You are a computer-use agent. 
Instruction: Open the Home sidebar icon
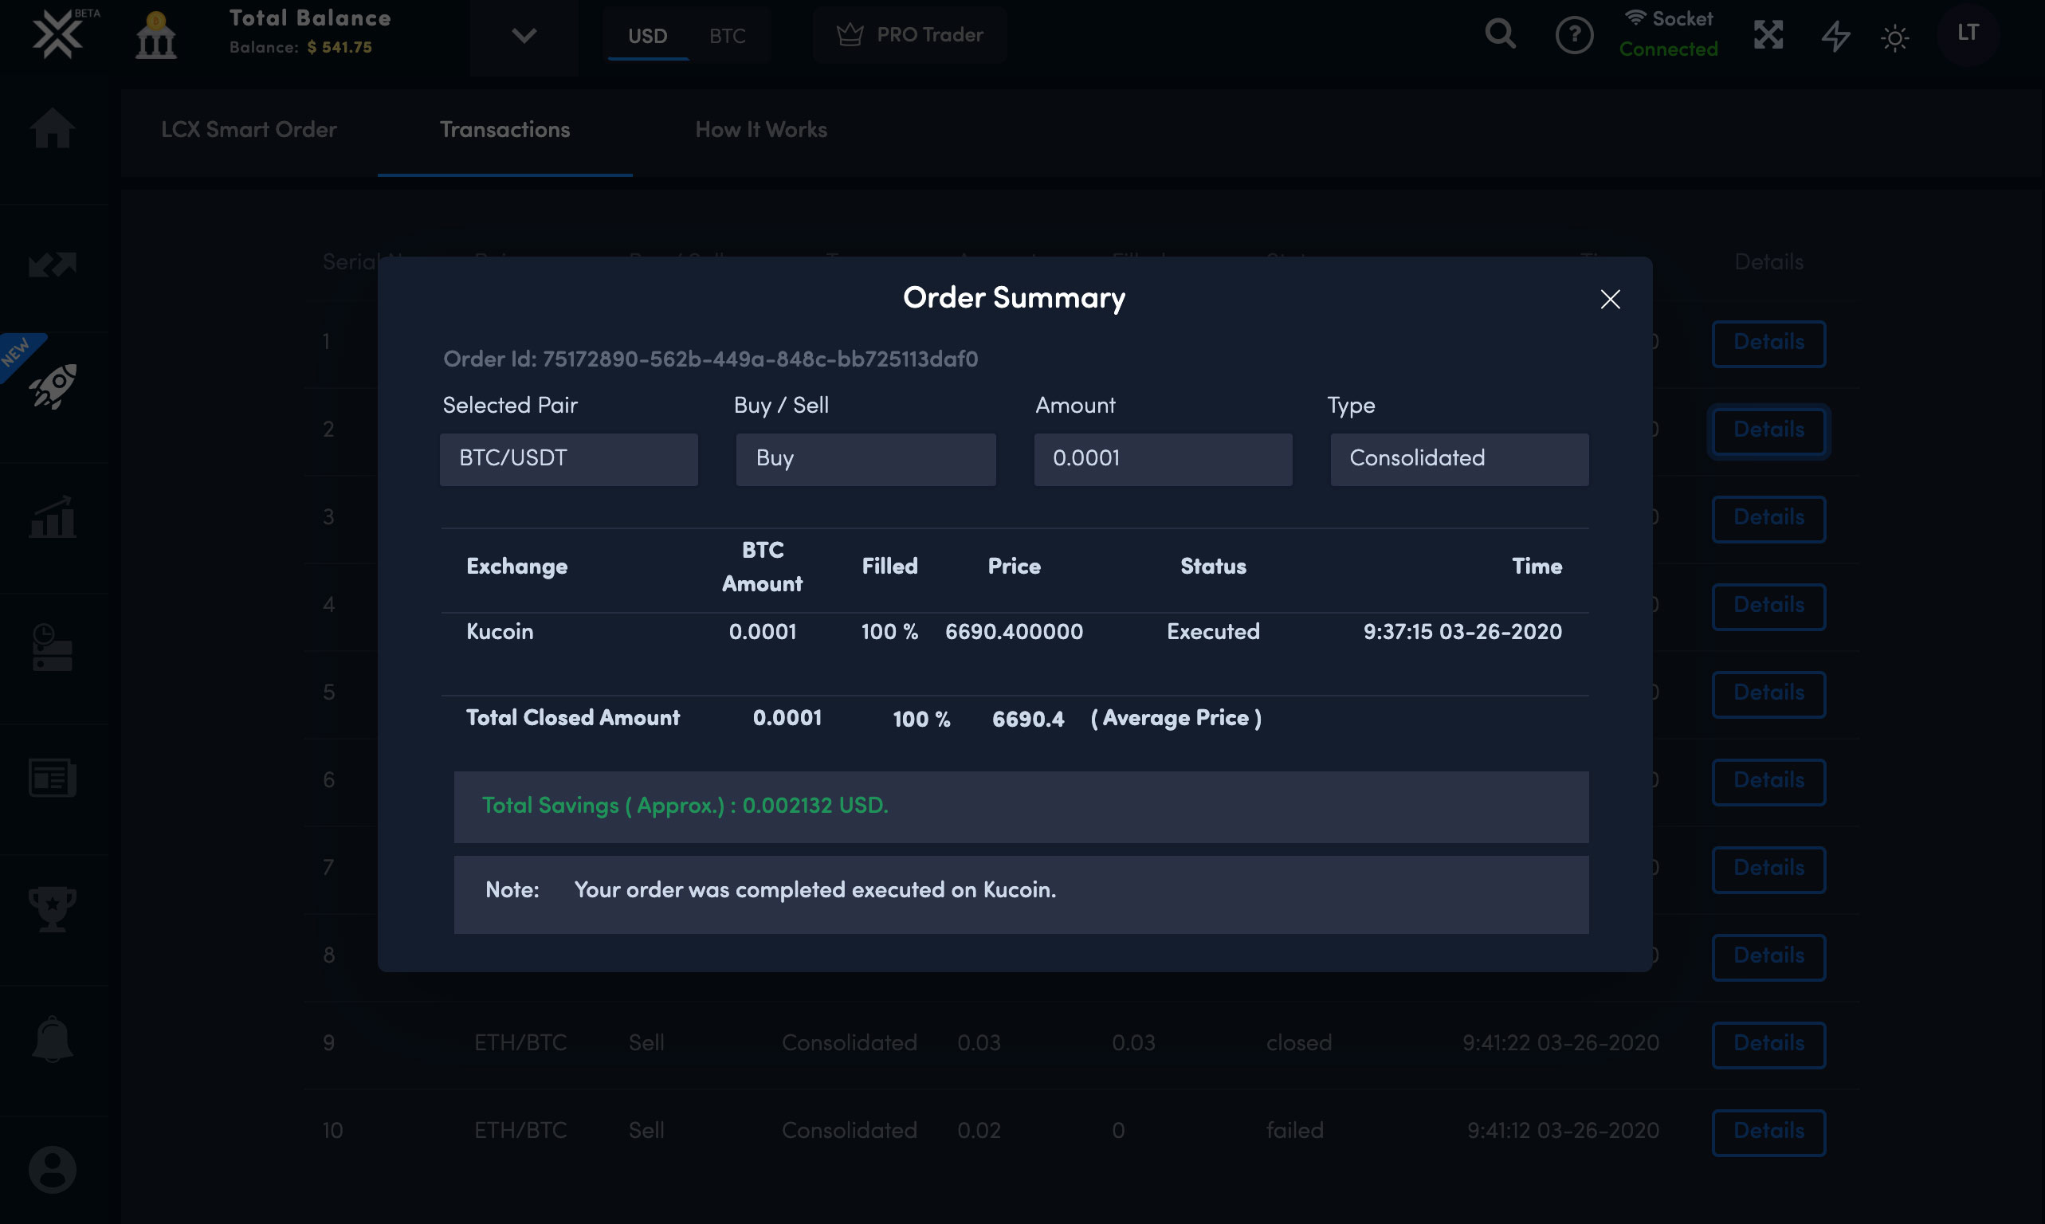52,130
